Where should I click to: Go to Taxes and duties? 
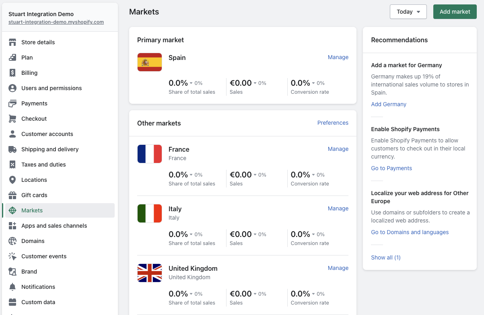[x=60, y=165]
